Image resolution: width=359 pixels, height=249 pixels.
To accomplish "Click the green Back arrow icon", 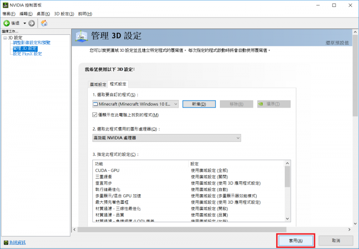I will click(6, 23).
